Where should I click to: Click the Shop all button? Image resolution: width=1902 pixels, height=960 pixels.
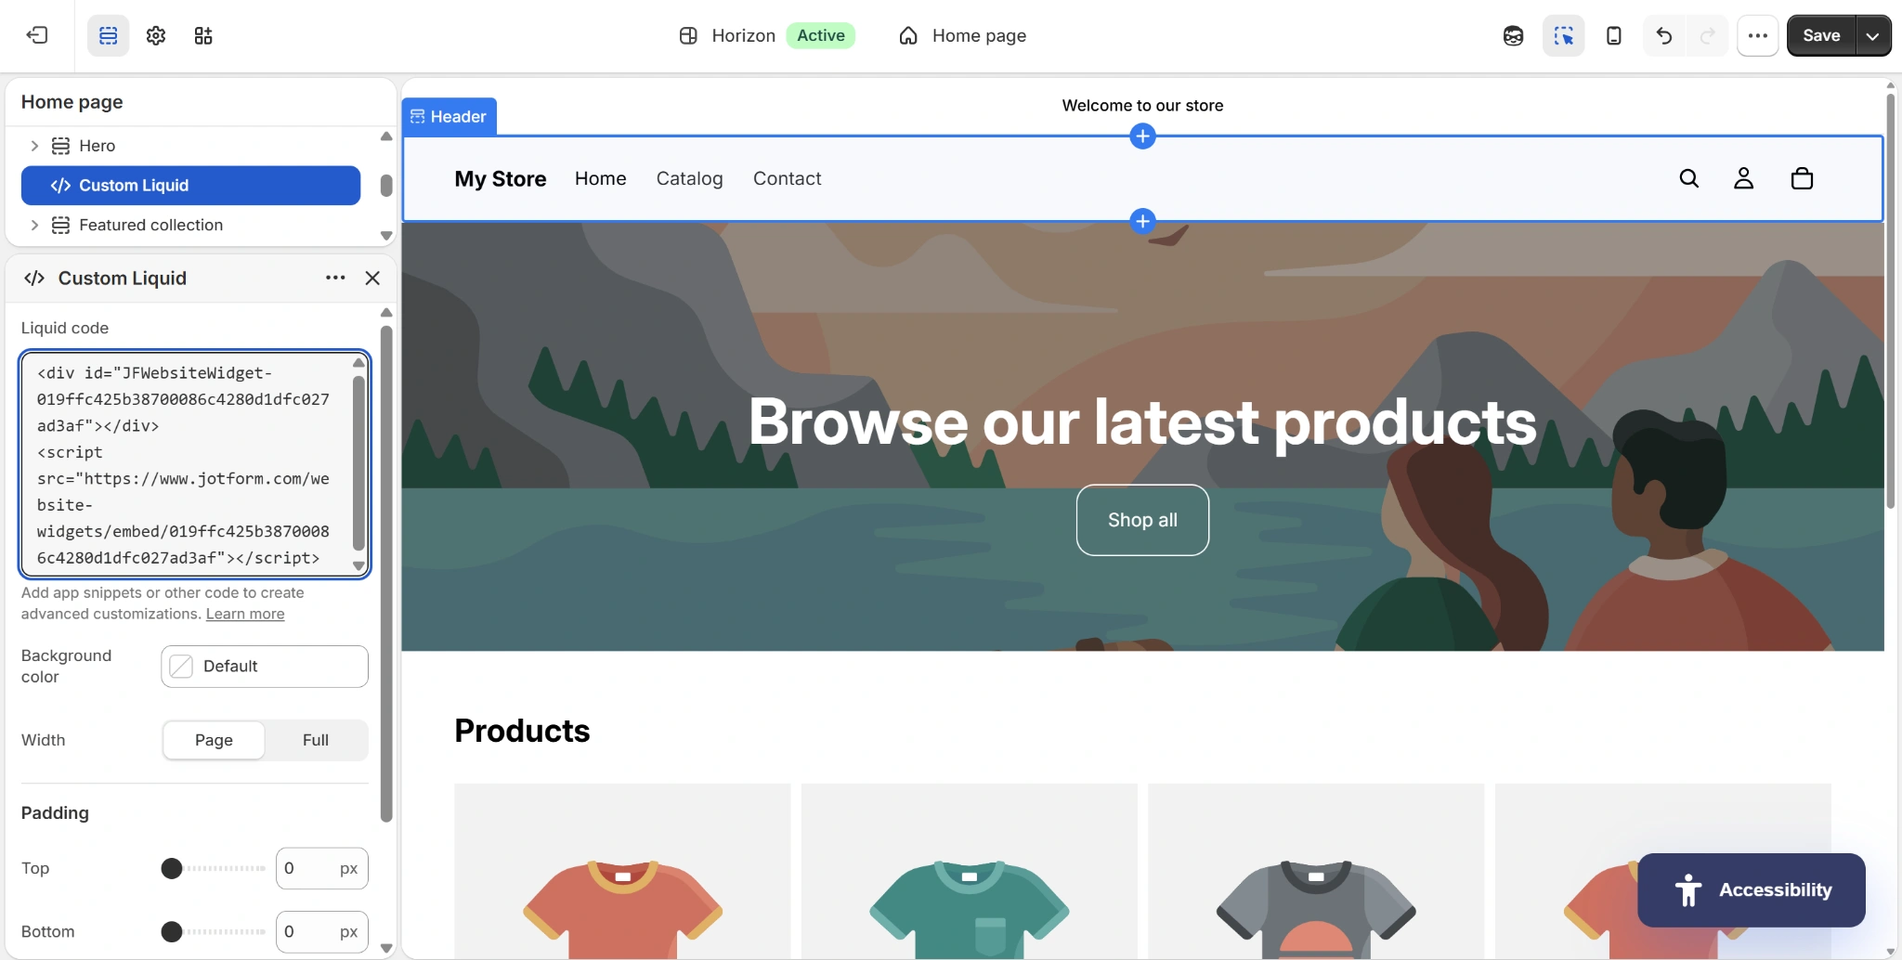click(x=1142, y=520)
